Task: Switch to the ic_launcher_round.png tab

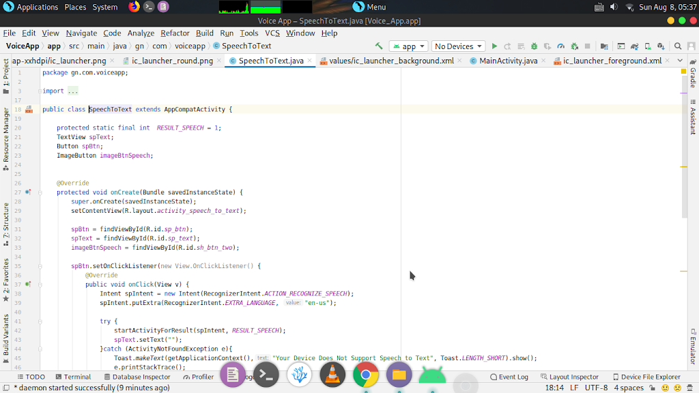Action: [172, 61]
